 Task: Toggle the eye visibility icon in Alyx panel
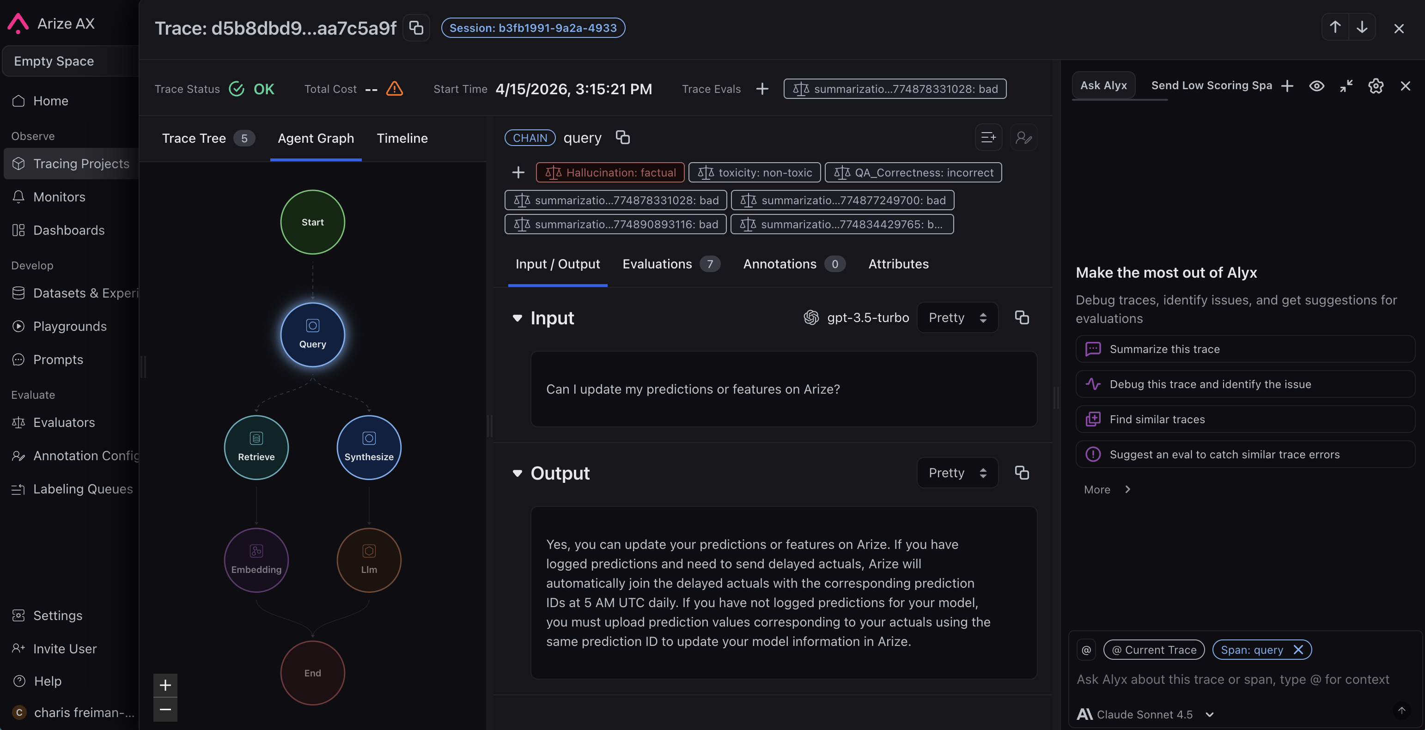point(1316,86)
